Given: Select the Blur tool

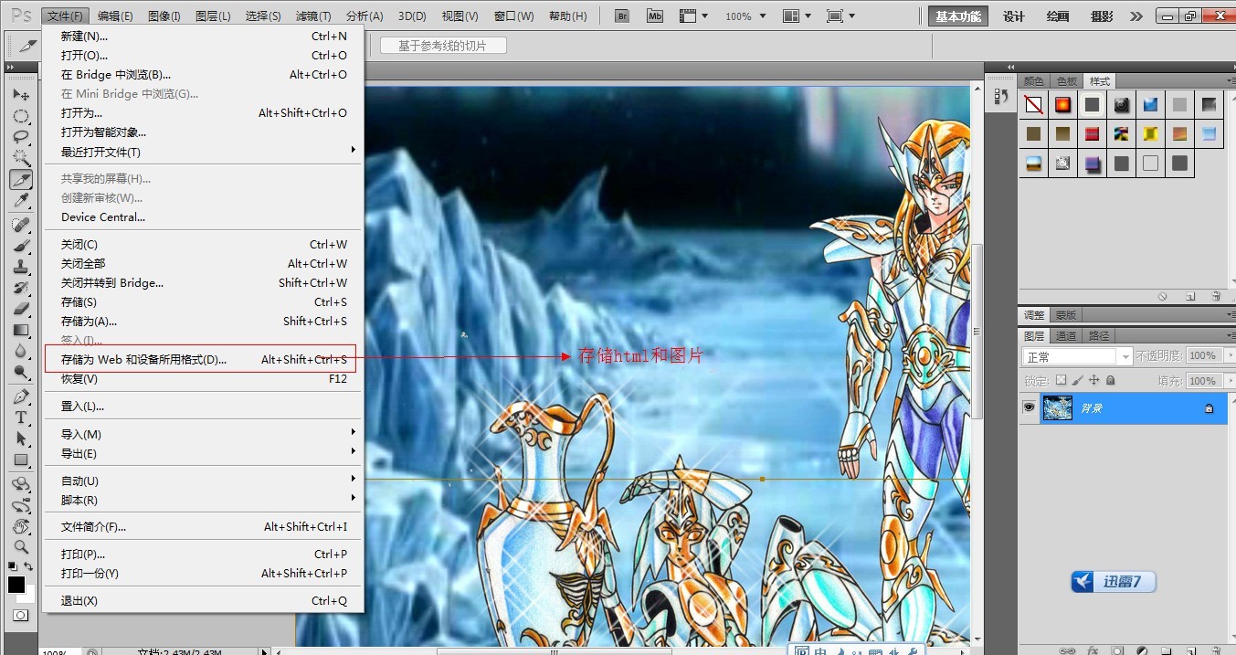Looking at the screenshot, I should tap(21, 351).
